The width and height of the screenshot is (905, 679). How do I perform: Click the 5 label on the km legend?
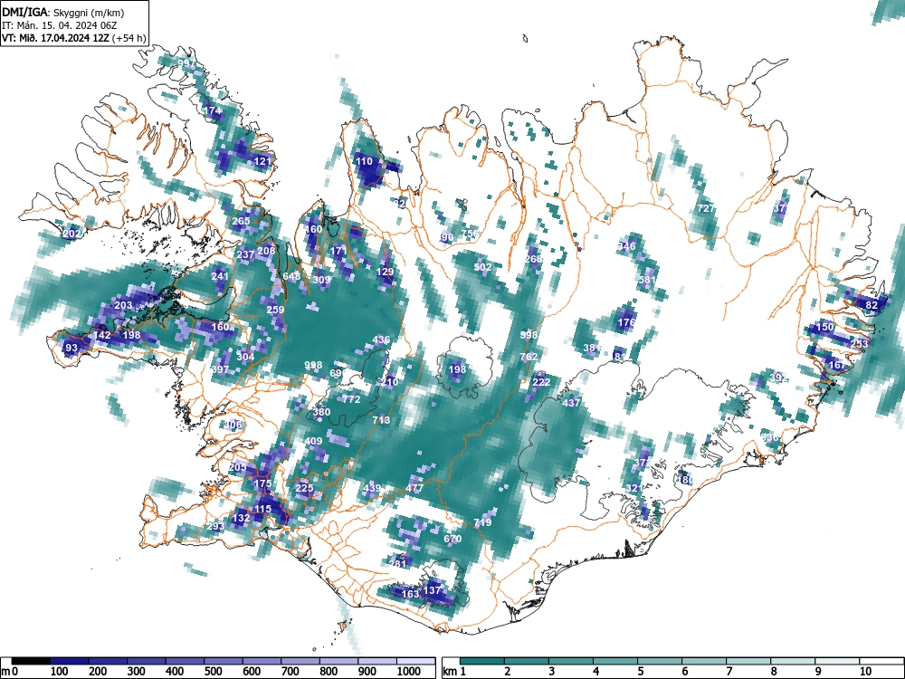point(641,672)
